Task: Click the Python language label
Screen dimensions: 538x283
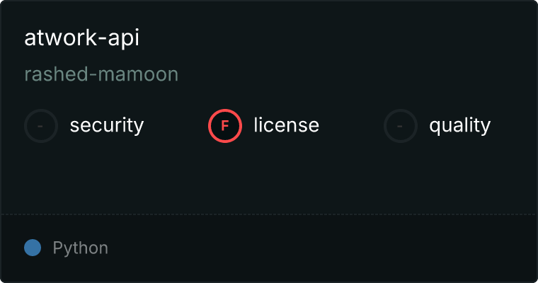Action: tap(81, 248)
